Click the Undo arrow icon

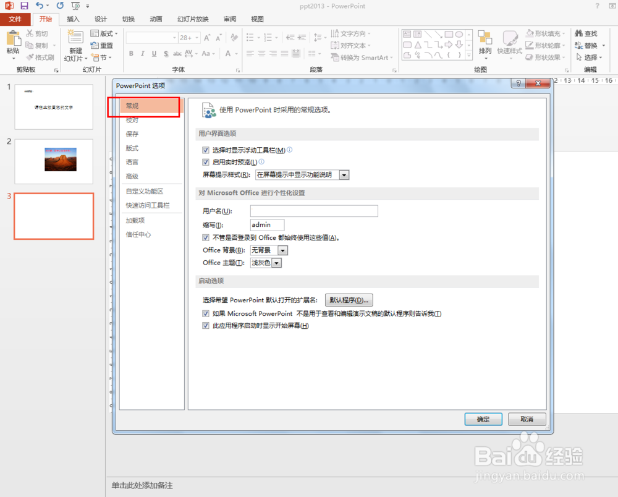[40, 6]
